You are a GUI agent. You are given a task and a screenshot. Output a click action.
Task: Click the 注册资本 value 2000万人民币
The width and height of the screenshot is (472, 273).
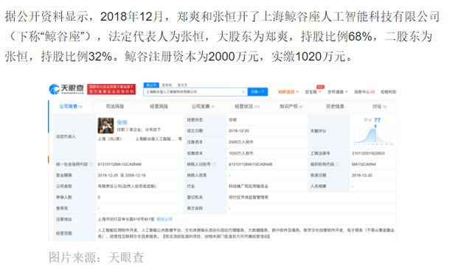(241, 142)
